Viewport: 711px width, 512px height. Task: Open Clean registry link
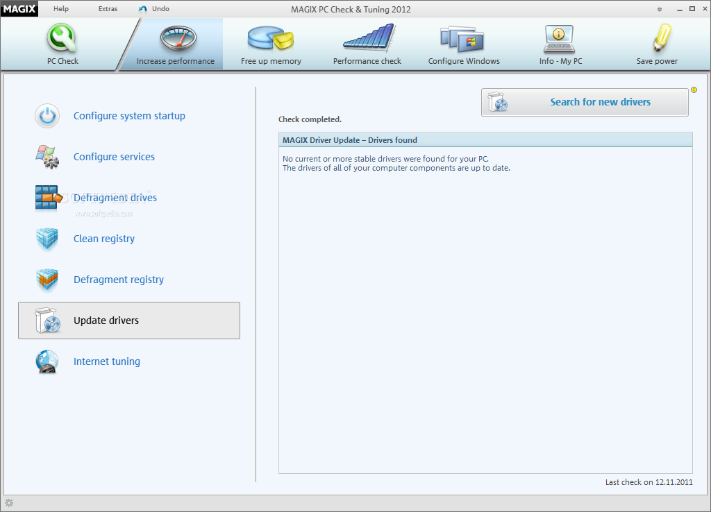pyautogui.click(x=104, y=239)
